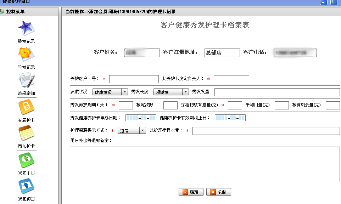Focus the 平均用量(克) input box
The width and height of the screenshot is (341, 204).
pos(282,105)
